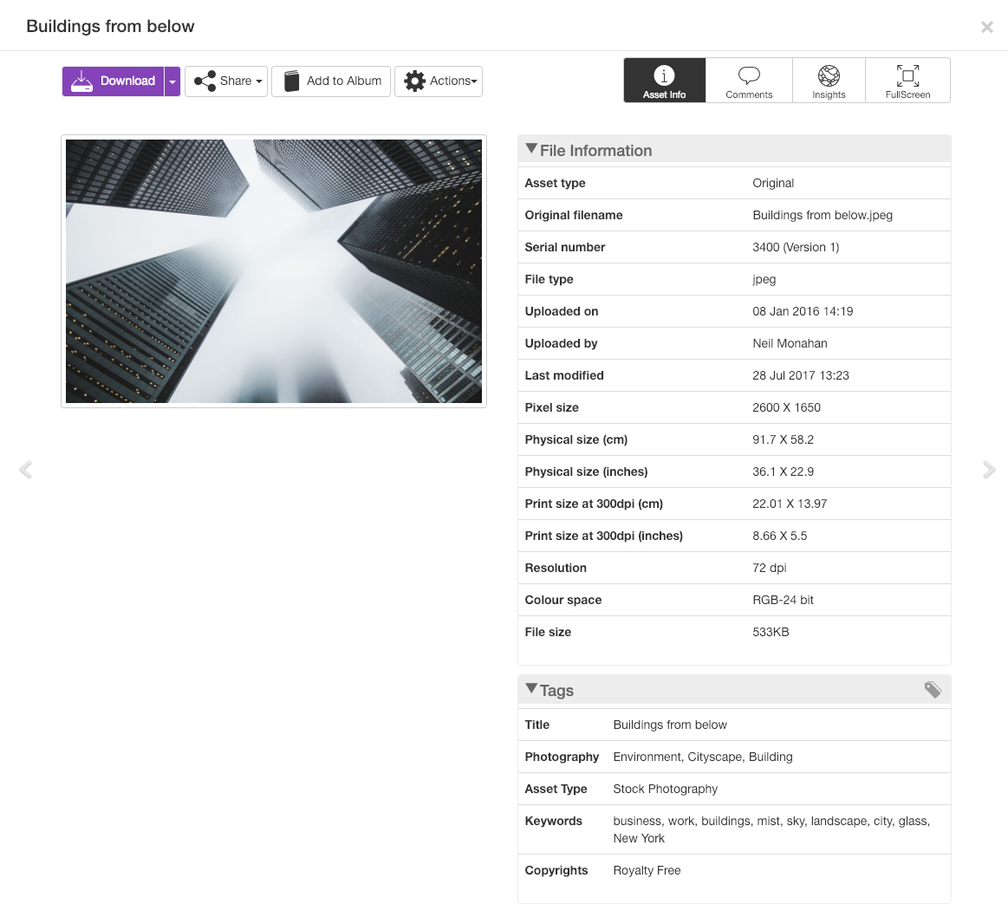
Task: Click the 'Stock Photography' asset type tag
Action: coord(666,789)
